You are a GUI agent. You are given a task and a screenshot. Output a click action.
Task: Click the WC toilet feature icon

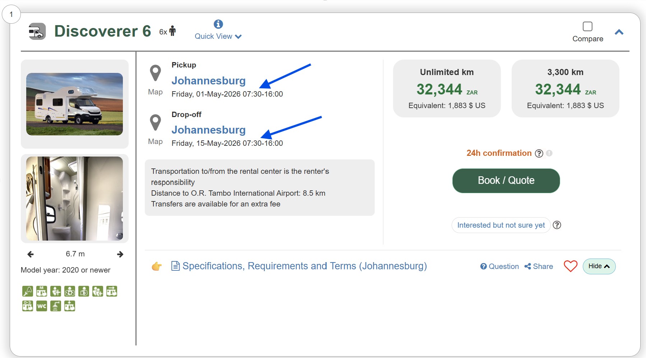click(x=42, y=306)
